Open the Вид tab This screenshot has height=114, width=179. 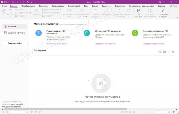tap(86, 6)
